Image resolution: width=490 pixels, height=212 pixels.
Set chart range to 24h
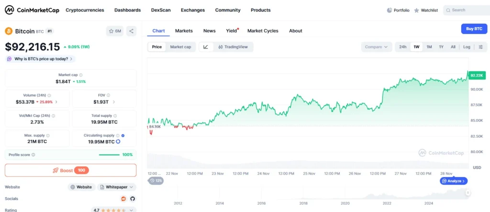(403, 47)
